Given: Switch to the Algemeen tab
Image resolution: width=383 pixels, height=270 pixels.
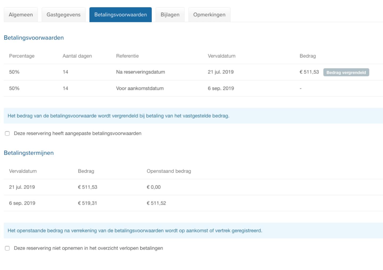Looking at the screenshot, I should [21, 15].
